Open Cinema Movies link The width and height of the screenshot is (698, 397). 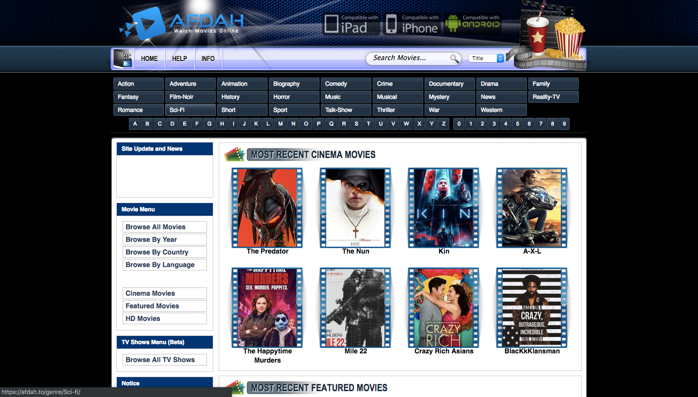[165, 293]
